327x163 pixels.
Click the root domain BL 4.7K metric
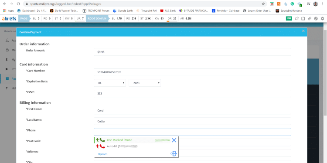tap(117, 19)
